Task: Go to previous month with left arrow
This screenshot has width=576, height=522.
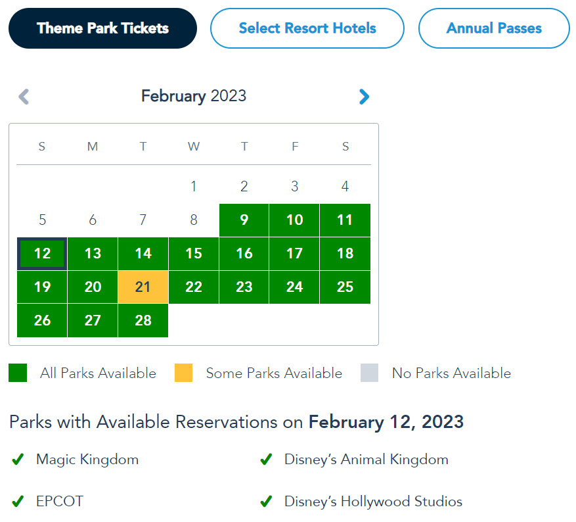Action: click(24, 97)
